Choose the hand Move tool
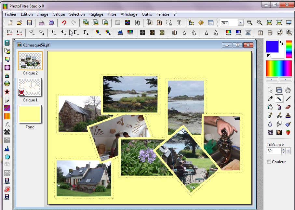 point(288,90)
